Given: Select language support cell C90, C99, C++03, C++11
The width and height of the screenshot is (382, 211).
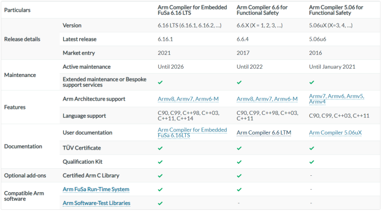Looking at the screenshot, I should (339, 116).
